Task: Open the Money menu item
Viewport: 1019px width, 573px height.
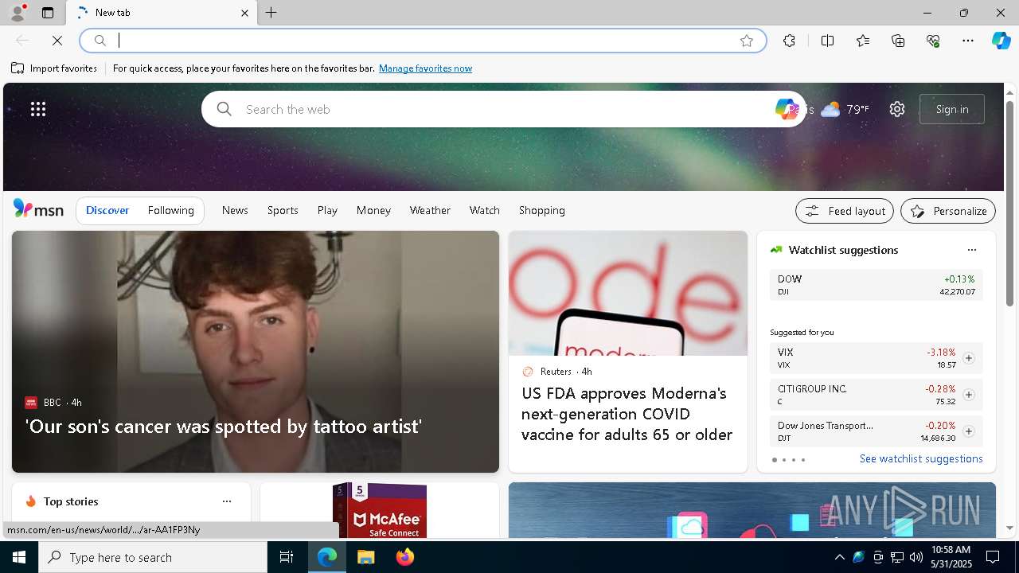Action: tap(373, 210)
